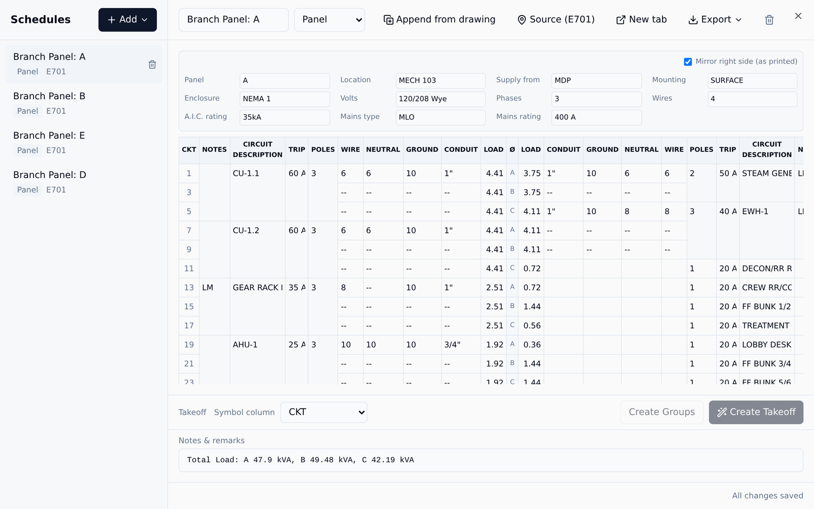Open the Symbol column CKT dropdown
Image resolution: width=814 pixels, height=509 pixels.
pyautogui.click(x=324, y=412)
